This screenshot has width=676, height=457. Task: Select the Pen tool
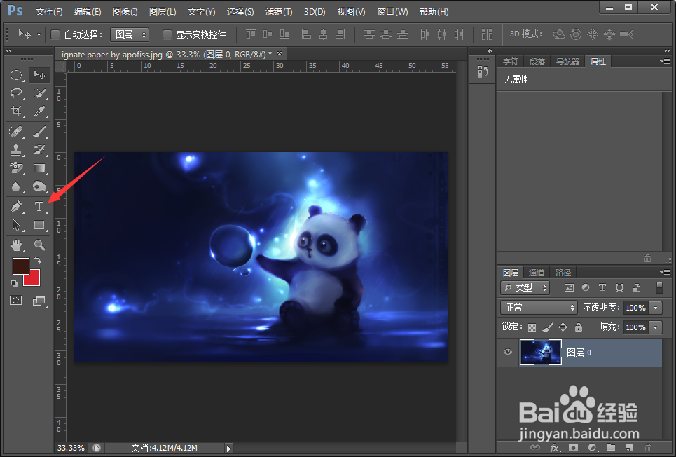(16, 206)
